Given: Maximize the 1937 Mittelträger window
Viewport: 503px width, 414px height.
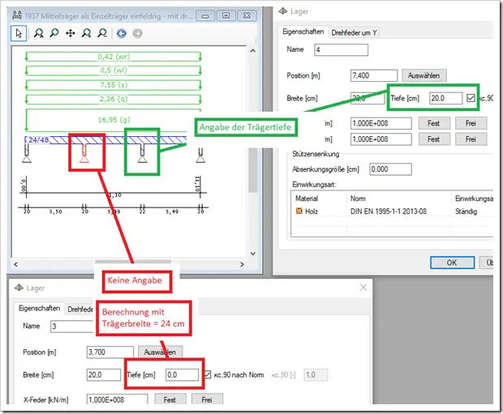Looking at the screenshot, I should tap(226, 15).
